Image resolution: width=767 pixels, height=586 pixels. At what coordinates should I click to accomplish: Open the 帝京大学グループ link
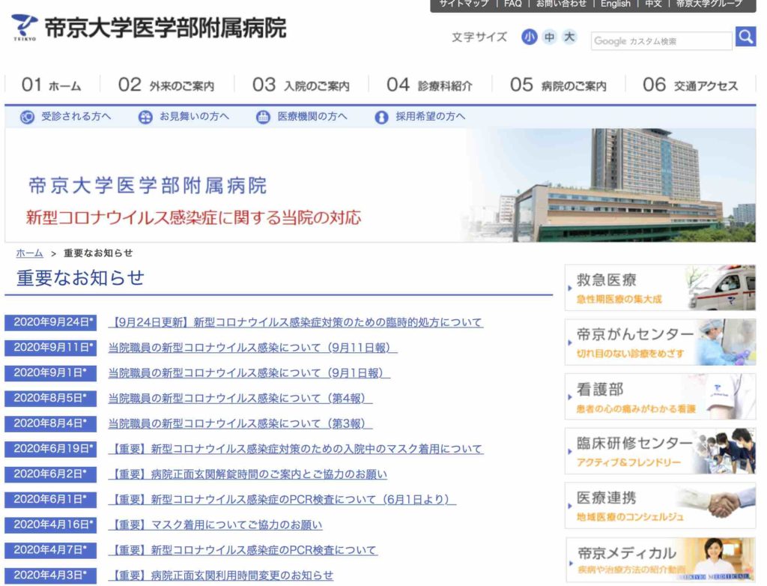pyautogui.click(x=709, y=4)
